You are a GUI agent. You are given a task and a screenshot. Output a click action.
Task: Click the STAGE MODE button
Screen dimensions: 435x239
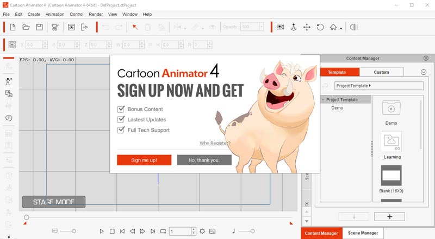click(54, 202)
